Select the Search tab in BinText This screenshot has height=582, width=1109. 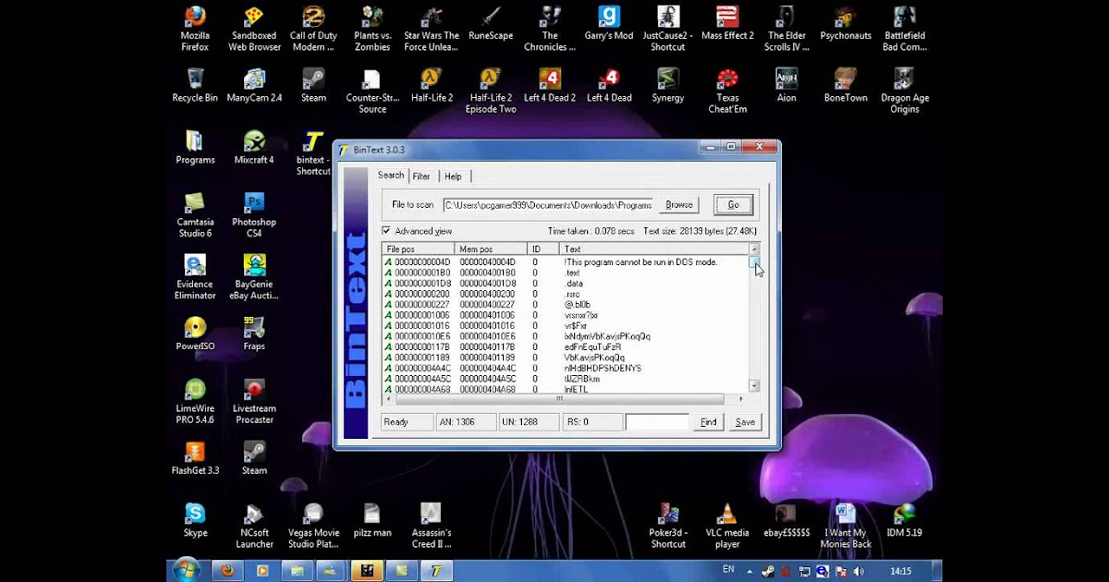(x=391, y=175)
